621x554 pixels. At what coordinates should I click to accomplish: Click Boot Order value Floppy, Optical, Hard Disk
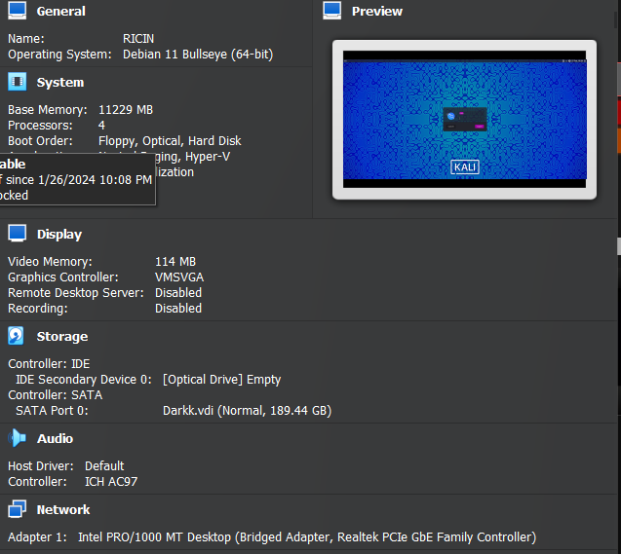170,141
